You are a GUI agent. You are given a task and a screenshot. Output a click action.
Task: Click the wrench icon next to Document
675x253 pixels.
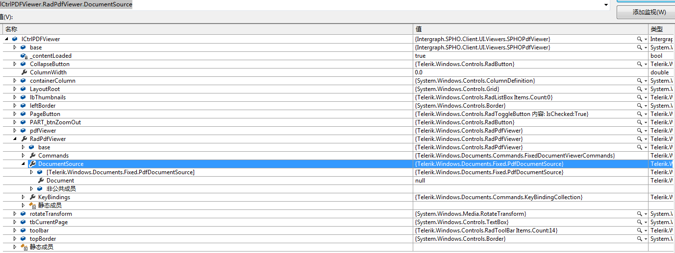41,181
